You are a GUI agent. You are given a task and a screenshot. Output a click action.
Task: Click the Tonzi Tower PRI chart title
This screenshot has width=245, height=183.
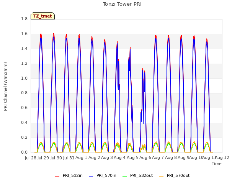[122, 4]
